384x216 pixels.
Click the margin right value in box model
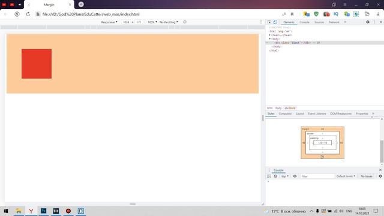[341, 143]
